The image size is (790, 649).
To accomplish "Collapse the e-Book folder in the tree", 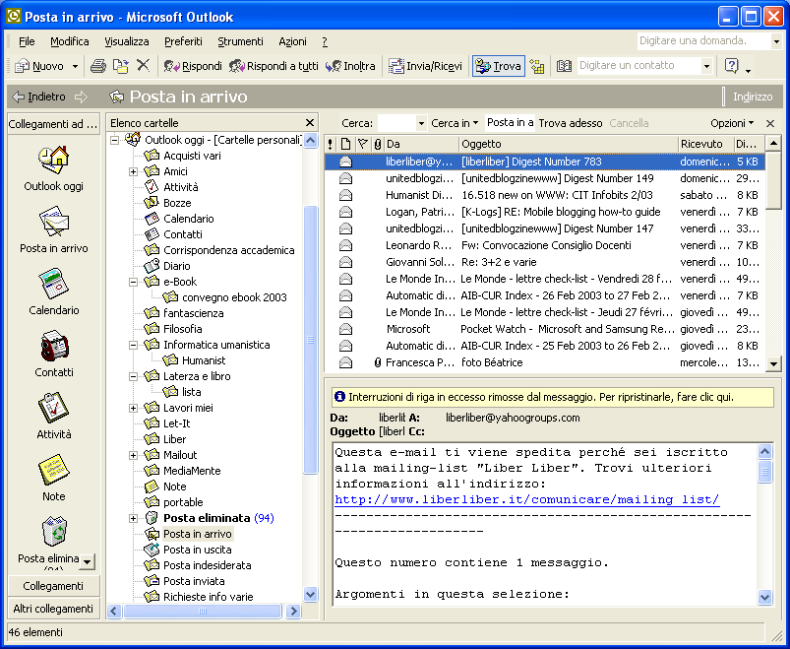I will coord(133,282).
